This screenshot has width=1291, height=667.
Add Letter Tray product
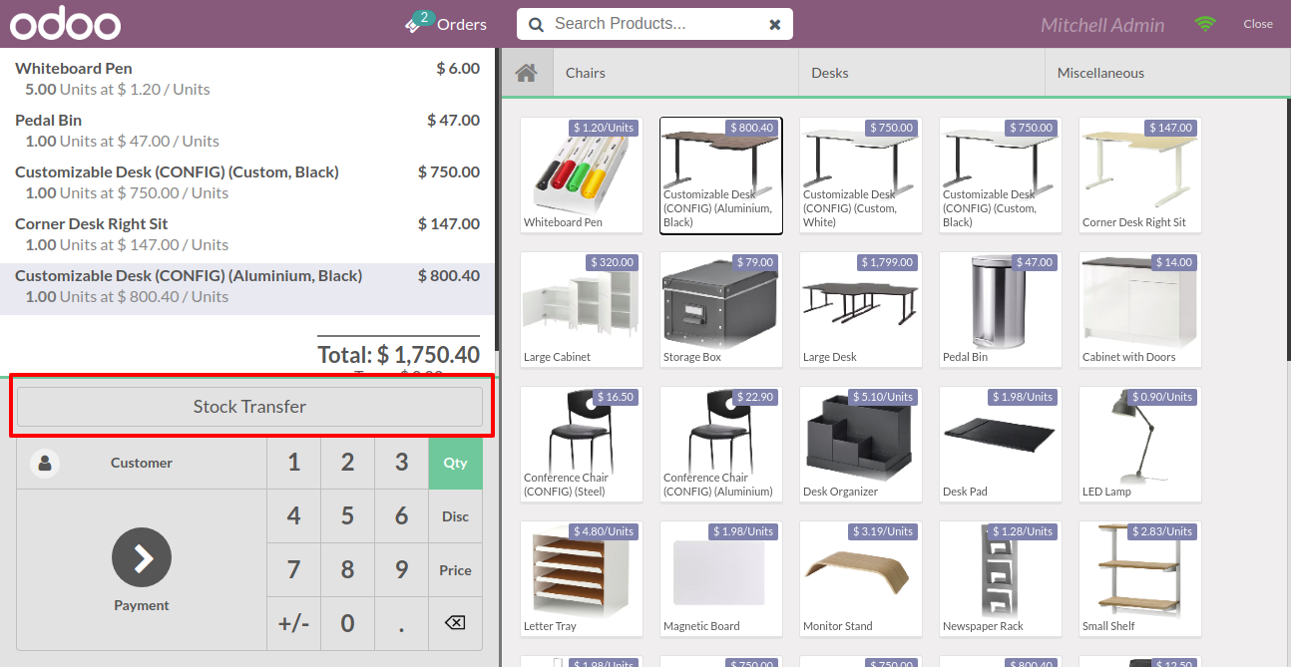[582, 579]
